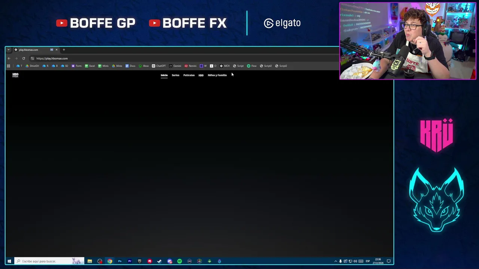This screenshot has width=479, height=269.
Task: Open the green Minis sheets bookmark
Action: (x=103, y=66)
